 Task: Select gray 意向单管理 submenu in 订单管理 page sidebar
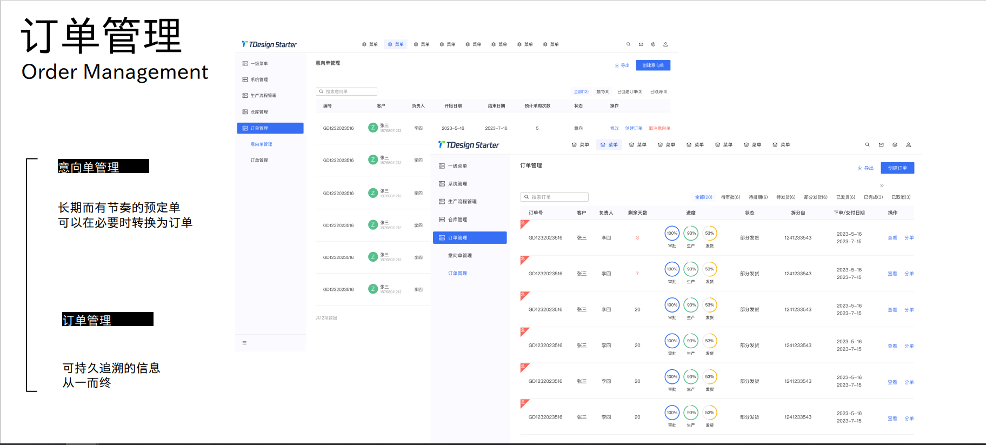460,256
